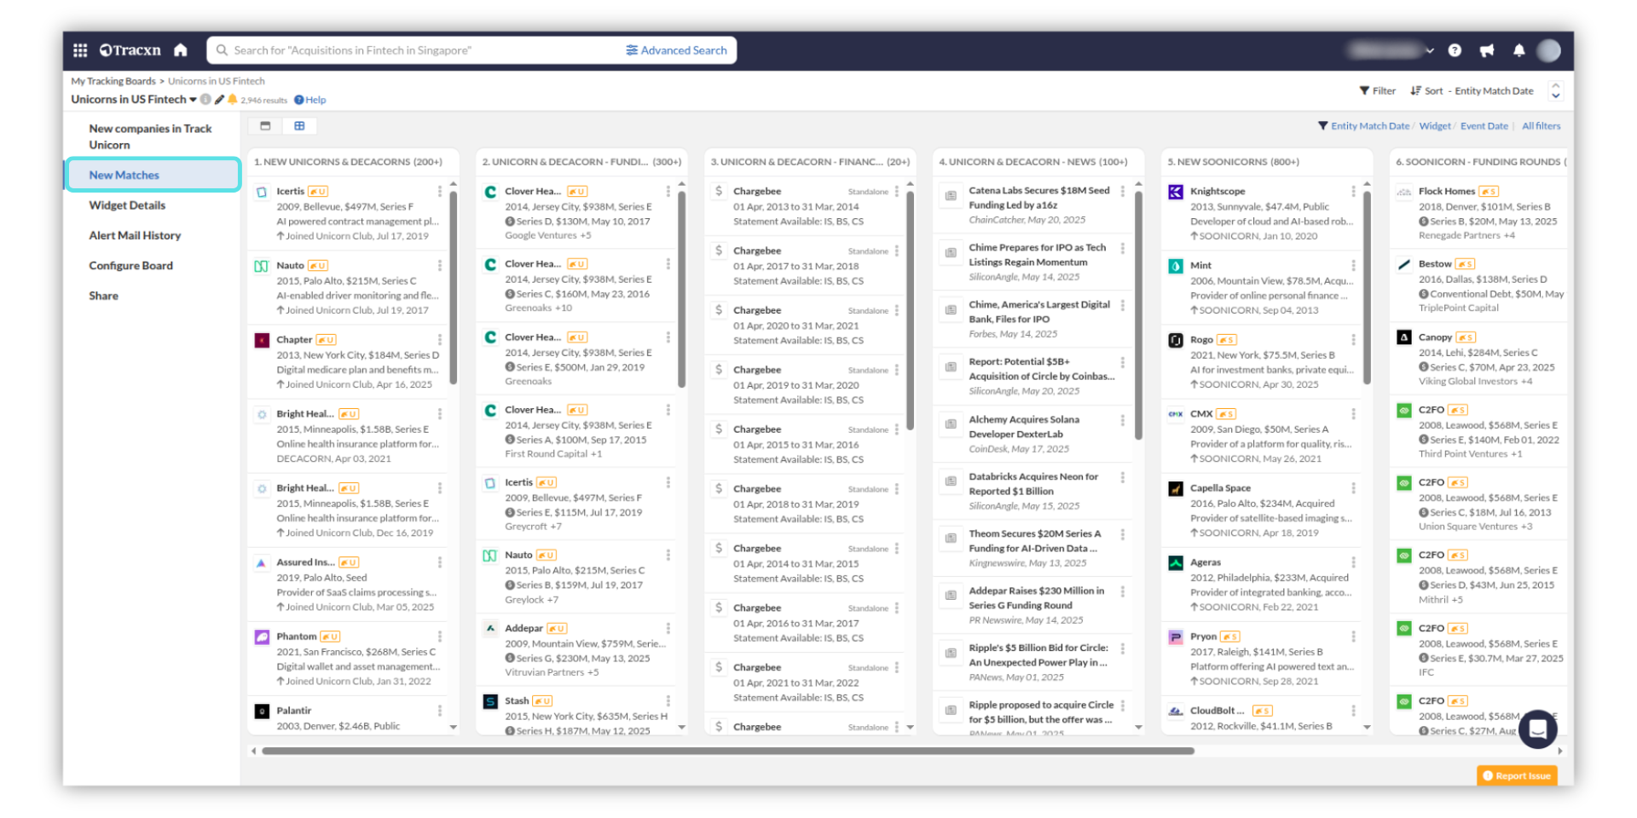Click the edit pencil beside board title
Image resolution: width=1637 pixels, height=818 pixels.
[219, 100]
